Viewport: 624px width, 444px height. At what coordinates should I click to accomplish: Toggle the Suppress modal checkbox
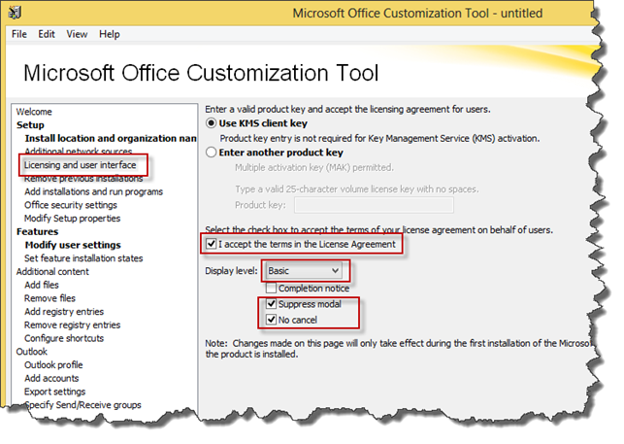[272, 304]
